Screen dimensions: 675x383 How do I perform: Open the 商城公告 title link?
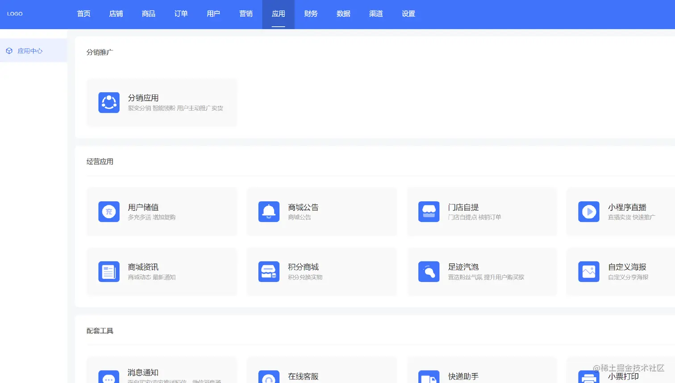[303, 208]
